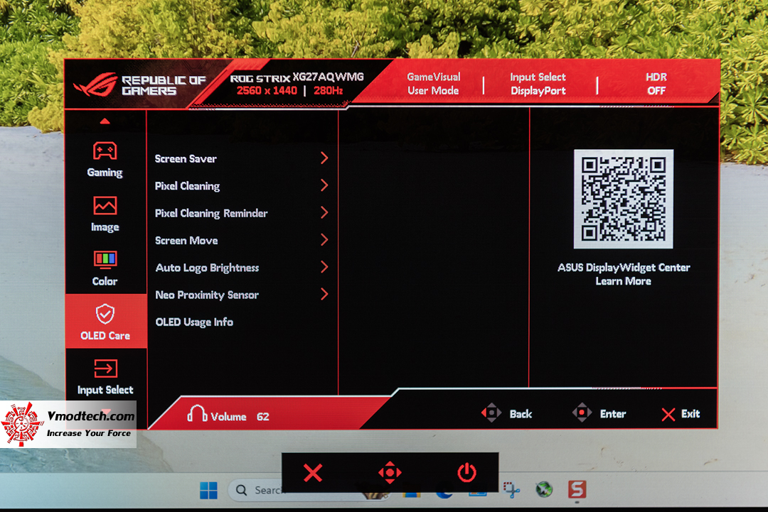Click the HDR OFF status
The width and height of the screenshot is (768, 512).
pos(656,84)
